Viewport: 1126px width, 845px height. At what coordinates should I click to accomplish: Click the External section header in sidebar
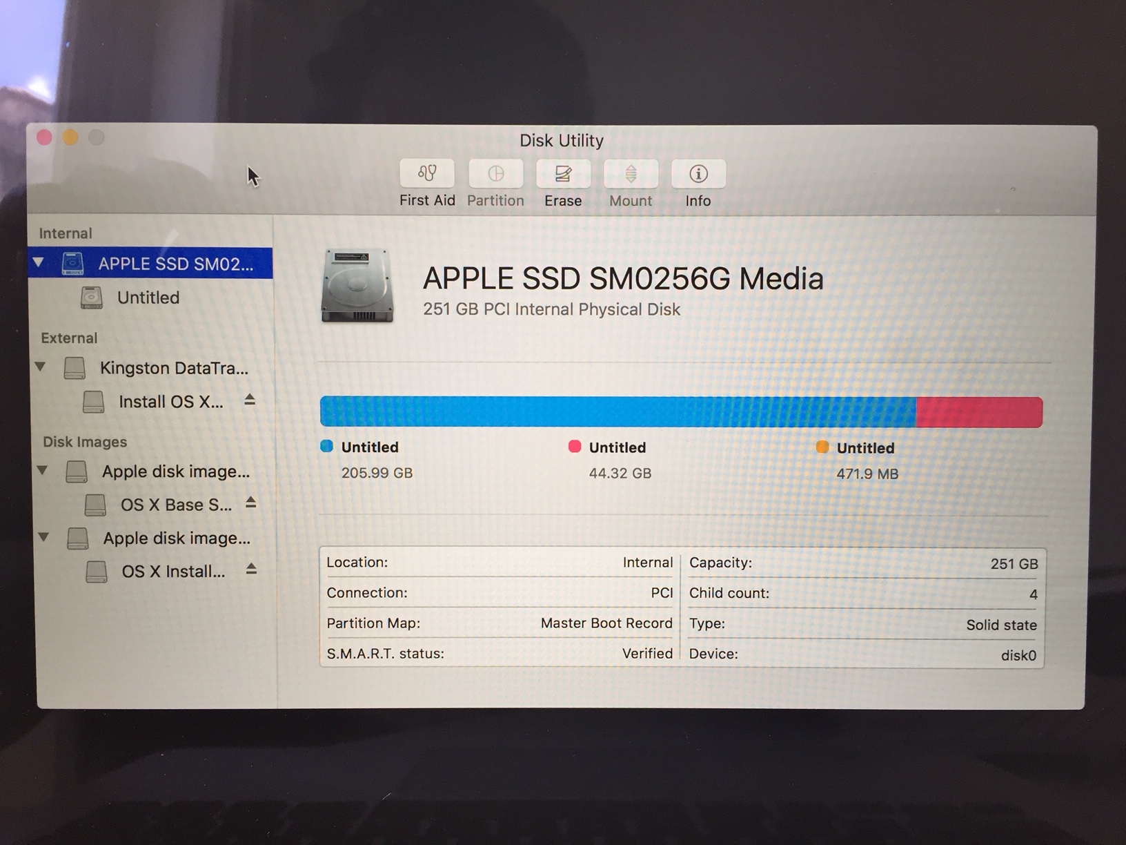click(x=69, y=338)
